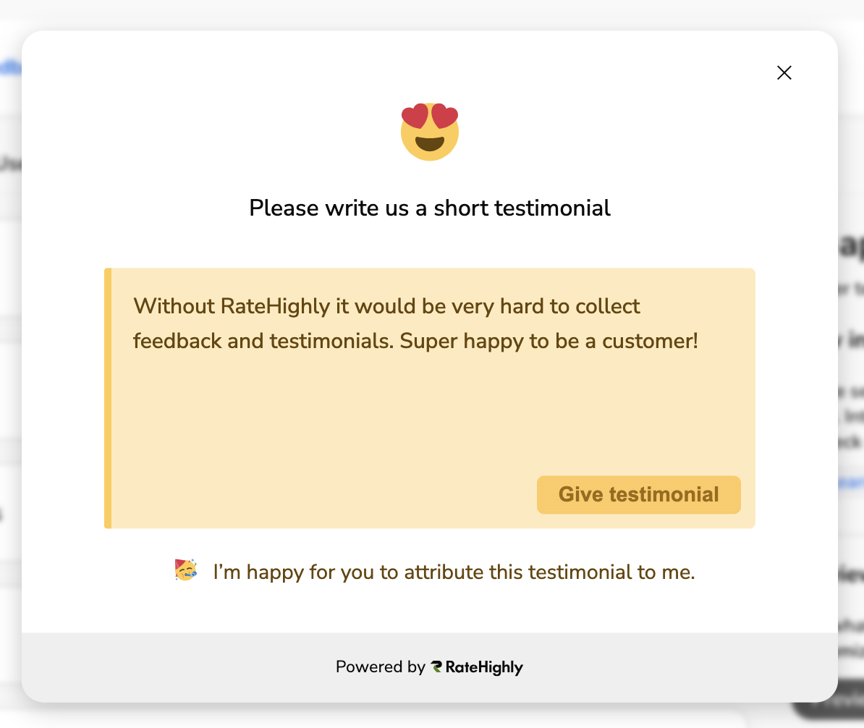Click the 'Please write us a short testimonial' heading
Image resolution: width=864 pixels, height=728 pixels.
[x=430, y=208]
